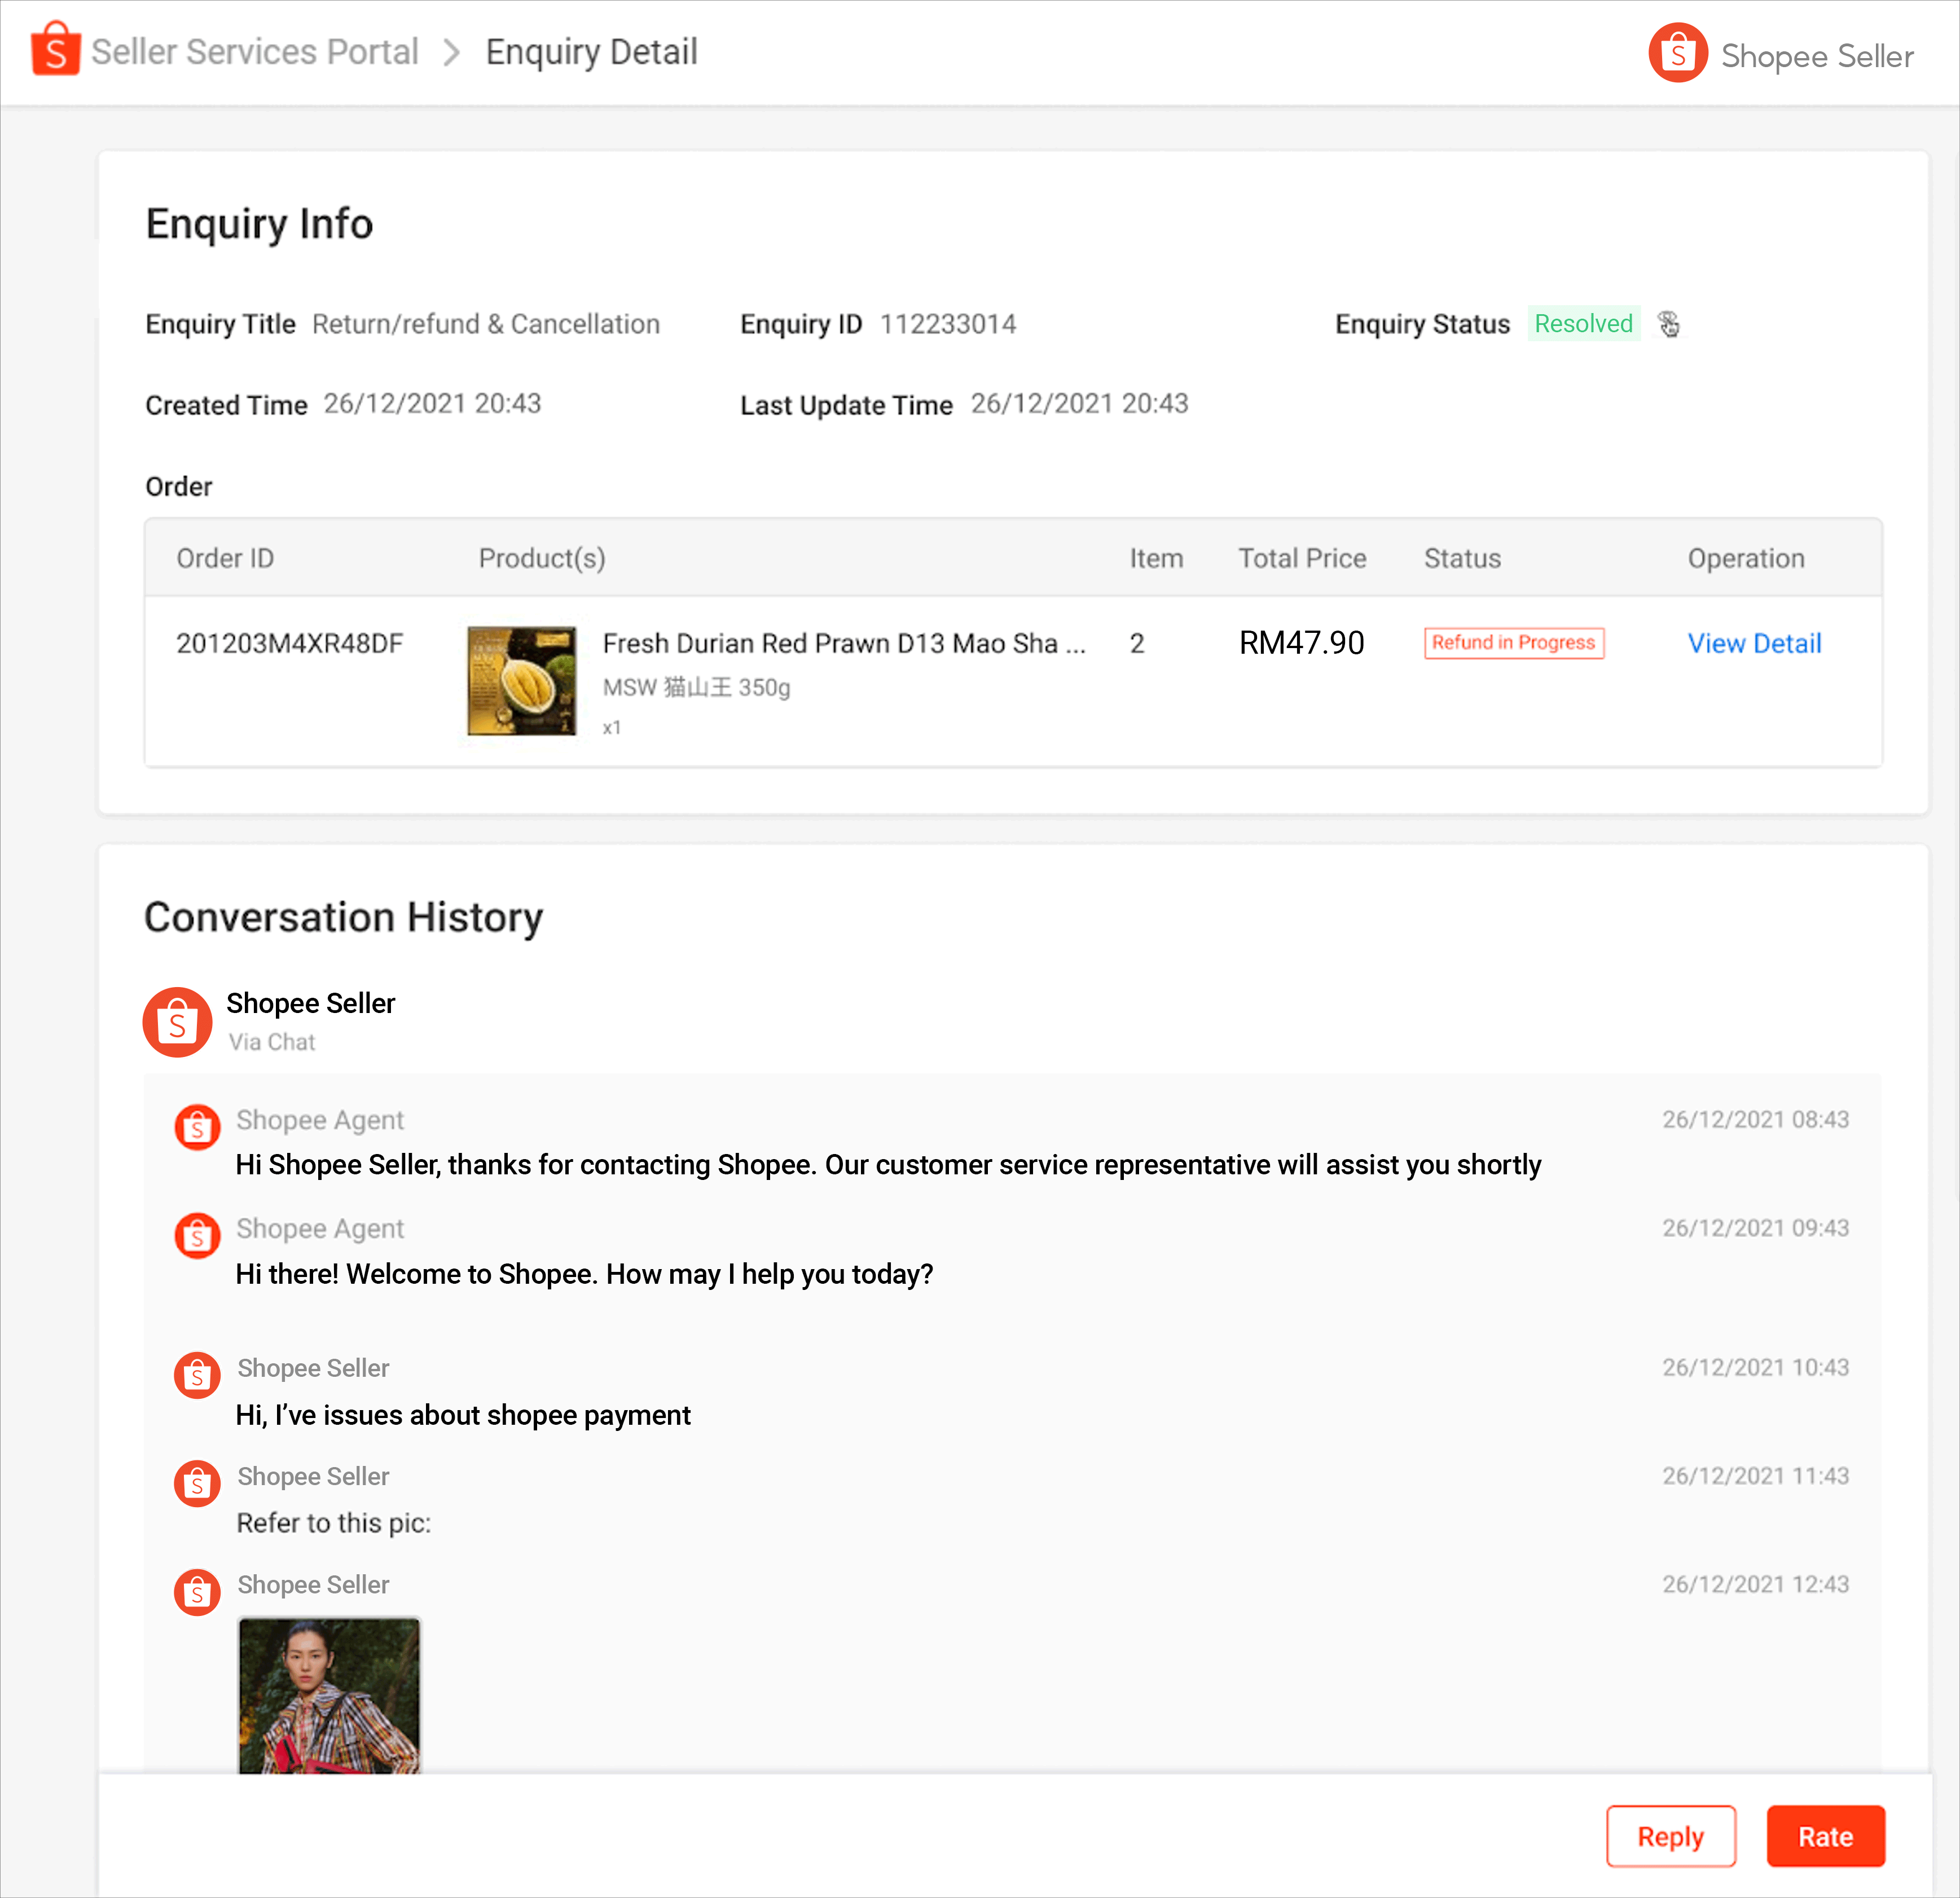Click the Refund in Progress status tag
1960x1898 pixels.
click(1513, 642)
